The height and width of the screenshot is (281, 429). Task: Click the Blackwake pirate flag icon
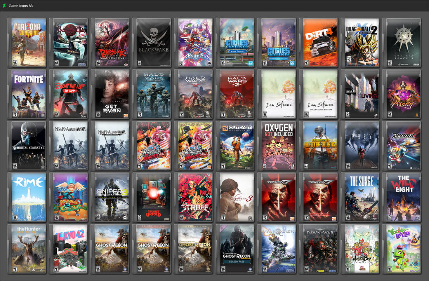pyautogui.click(x=152, y=42)
